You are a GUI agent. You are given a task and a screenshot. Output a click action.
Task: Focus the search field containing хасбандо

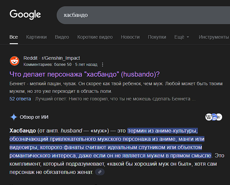click(143, 15)
